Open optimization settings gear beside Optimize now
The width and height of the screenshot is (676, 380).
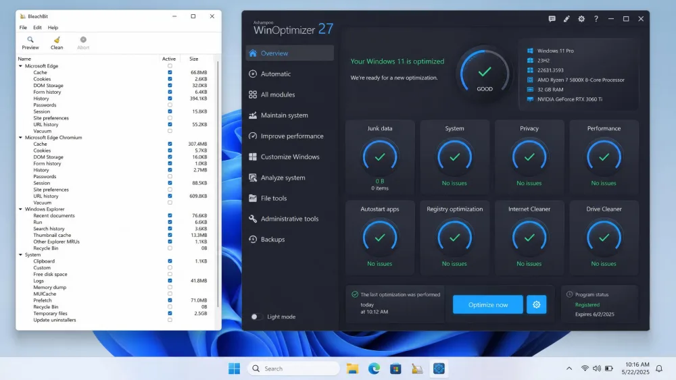tap(536, 304)
